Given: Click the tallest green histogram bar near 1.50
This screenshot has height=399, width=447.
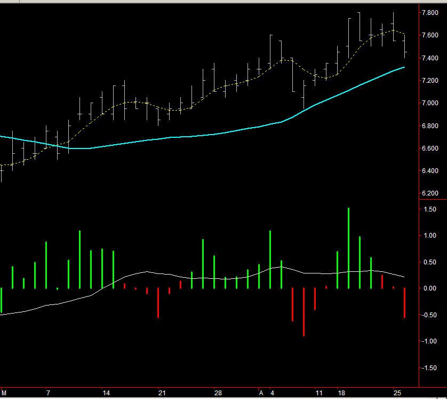Looking at the screenshot, I should click(348, 248).
